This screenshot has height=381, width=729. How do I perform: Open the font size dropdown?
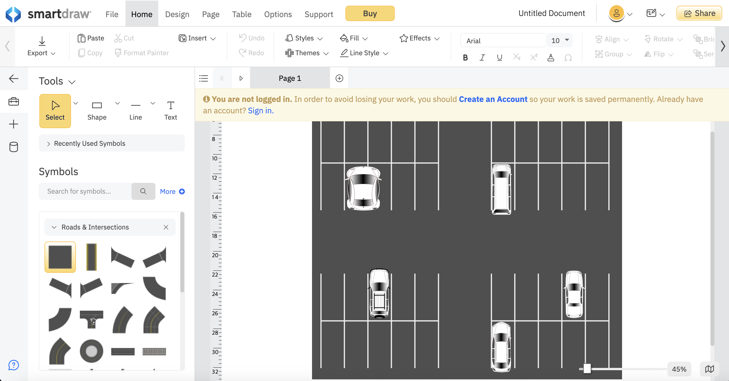(567, 40)
